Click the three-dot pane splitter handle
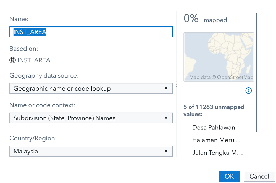276x183 pixels. tap(177, 84)
